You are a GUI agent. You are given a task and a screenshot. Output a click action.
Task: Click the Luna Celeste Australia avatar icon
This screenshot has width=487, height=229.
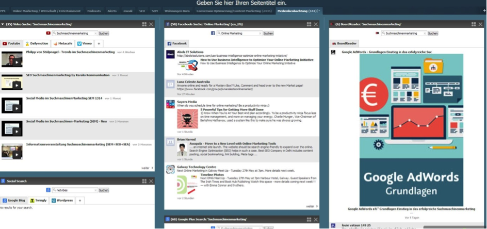170,84
